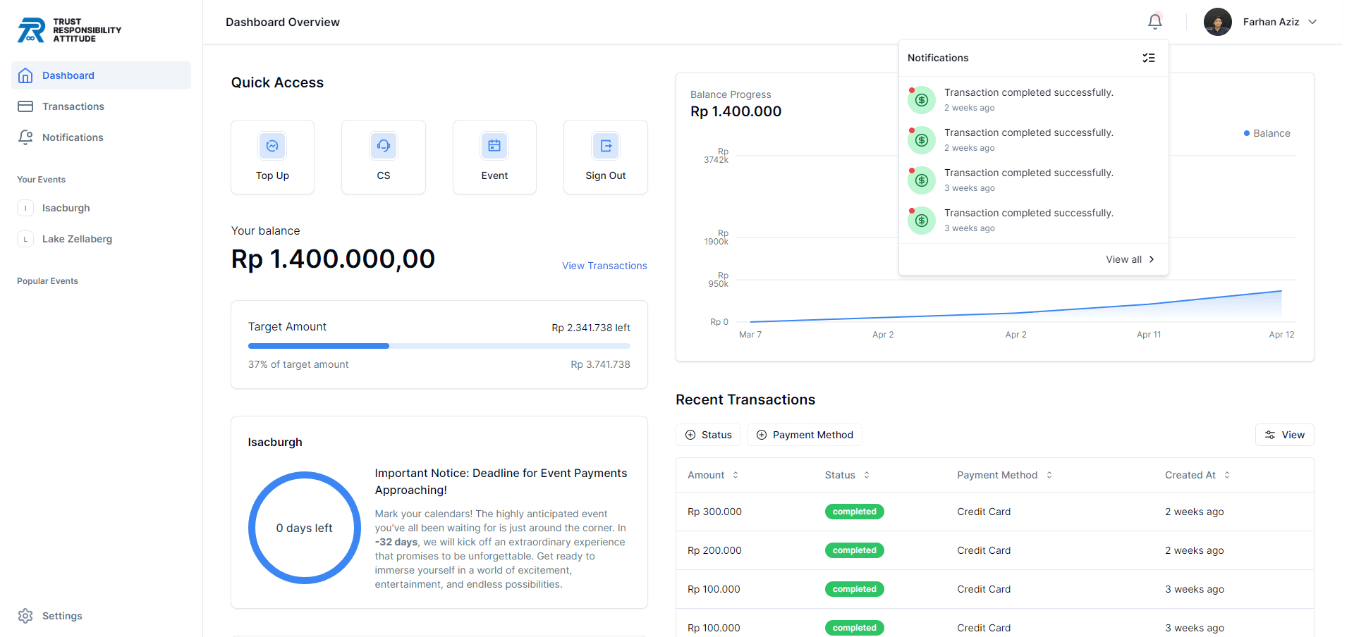Open the Dashboard menu item
Viewport: 1354px width, 637px height.
[68, 75]
